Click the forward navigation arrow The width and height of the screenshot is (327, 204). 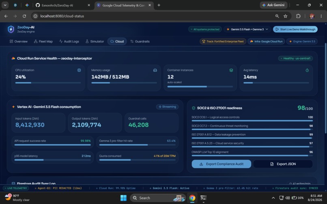[x=15, y=16]
